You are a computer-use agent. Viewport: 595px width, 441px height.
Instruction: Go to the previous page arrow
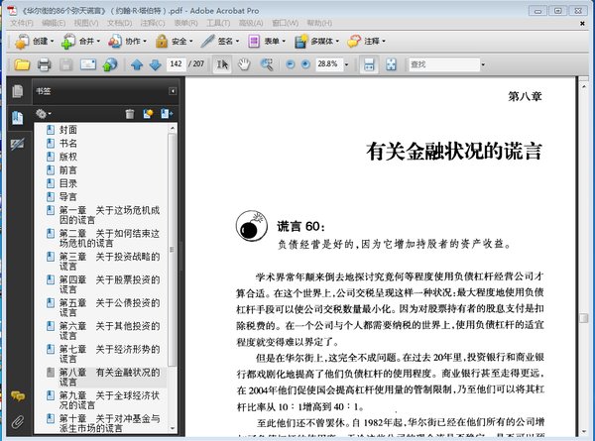point(137,64)
